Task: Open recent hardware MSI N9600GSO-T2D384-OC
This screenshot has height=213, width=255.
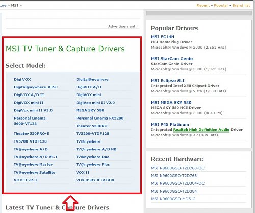Action: click(x=178, y=183)
